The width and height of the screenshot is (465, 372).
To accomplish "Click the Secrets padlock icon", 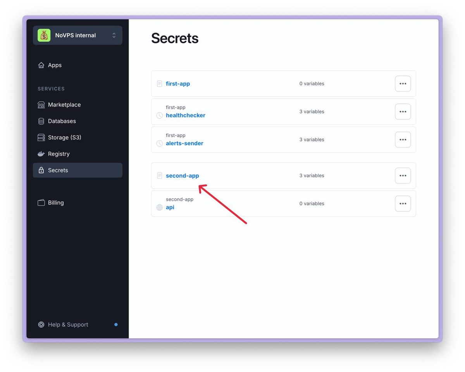I will tap(41, 170).
